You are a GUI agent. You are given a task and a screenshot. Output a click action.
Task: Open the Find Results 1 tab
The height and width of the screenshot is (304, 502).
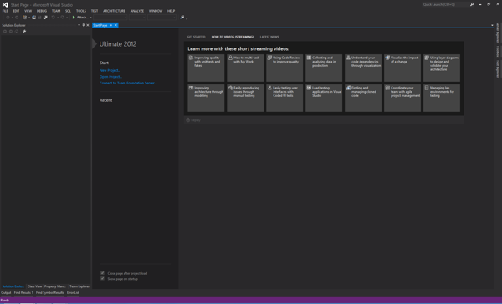click(23, 293)
